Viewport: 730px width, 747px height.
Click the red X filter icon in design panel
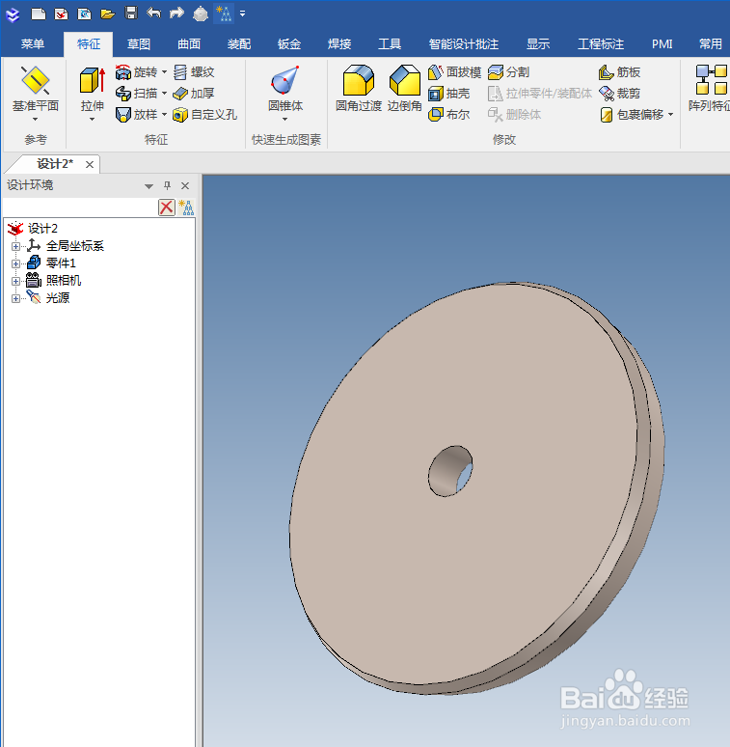coord(167,207)
